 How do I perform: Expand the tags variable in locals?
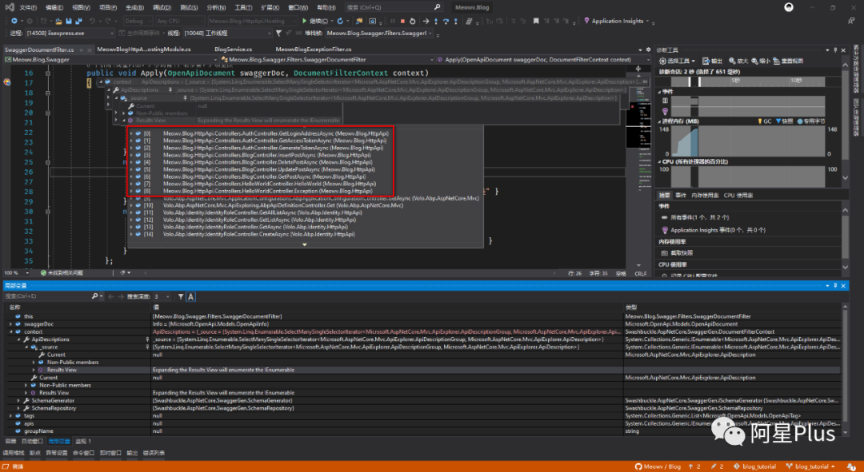[10, 416]
